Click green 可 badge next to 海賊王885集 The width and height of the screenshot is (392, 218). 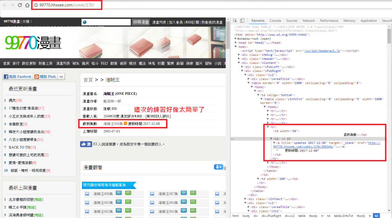click(x=128, y=202)
